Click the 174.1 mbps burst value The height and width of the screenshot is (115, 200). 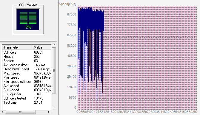(x=42, y=69)
